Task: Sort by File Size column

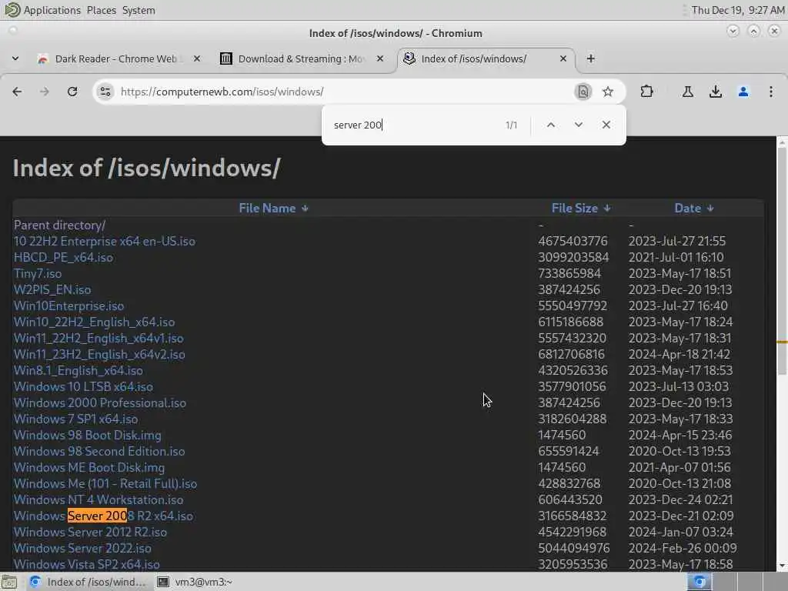Action: click(580, 208)
